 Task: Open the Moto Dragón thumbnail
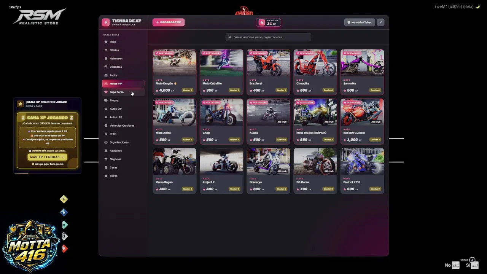[175, 63]
